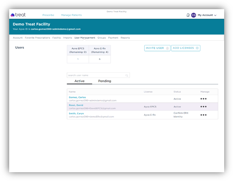Open manage menu for Gomez, Carlos

click(203, 99)
